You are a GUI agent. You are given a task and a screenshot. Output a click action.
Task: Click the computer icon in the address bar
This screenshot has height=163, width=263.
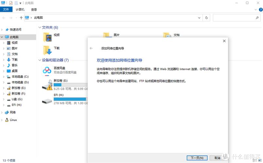(27, 18)
